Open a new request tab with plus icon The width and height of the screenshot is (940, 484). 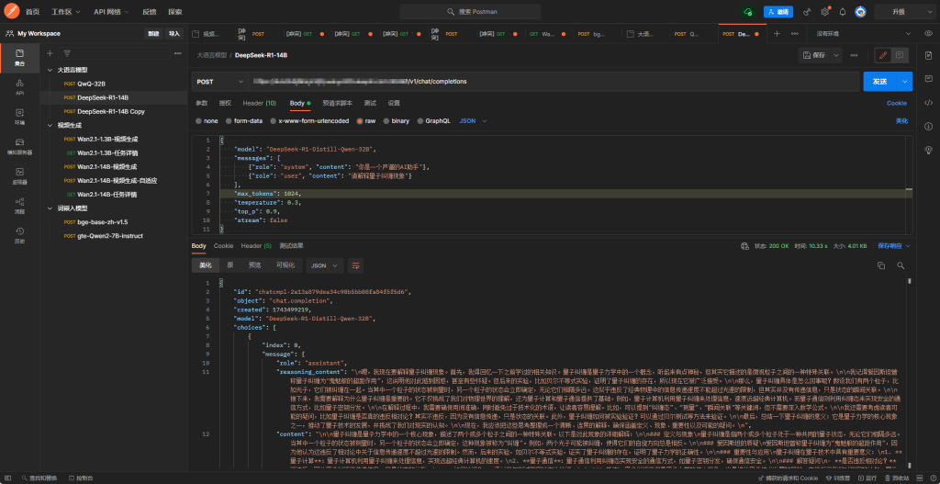point(777,34)
